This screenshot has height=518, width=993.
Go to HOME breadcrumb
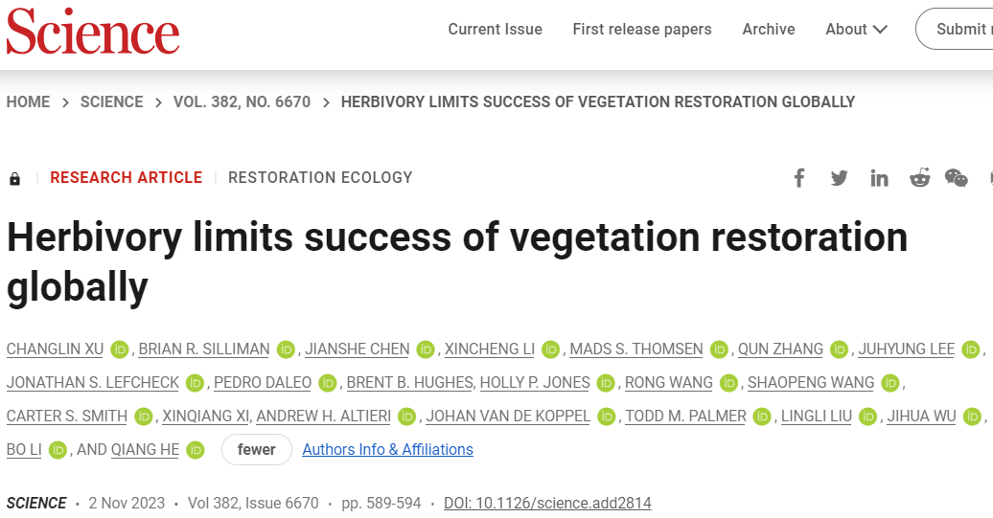pos(28,101)
